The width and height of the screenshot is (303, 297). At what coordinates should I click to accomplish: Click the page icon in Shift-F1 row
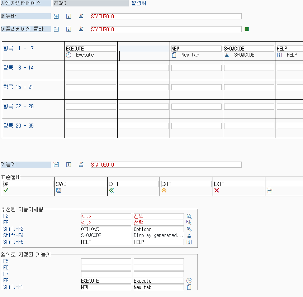coord(189,287)
